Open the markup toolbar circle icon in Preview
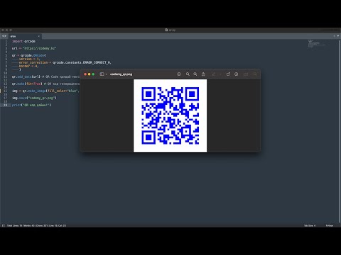 point(237,74)
